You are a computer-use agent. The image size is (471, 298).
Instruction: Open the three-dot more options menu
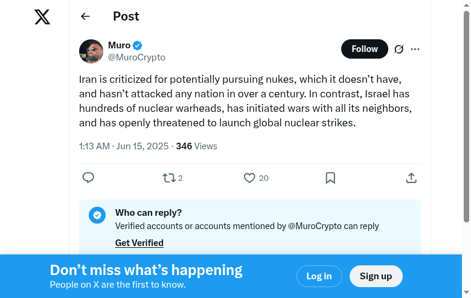click(415, 49)
